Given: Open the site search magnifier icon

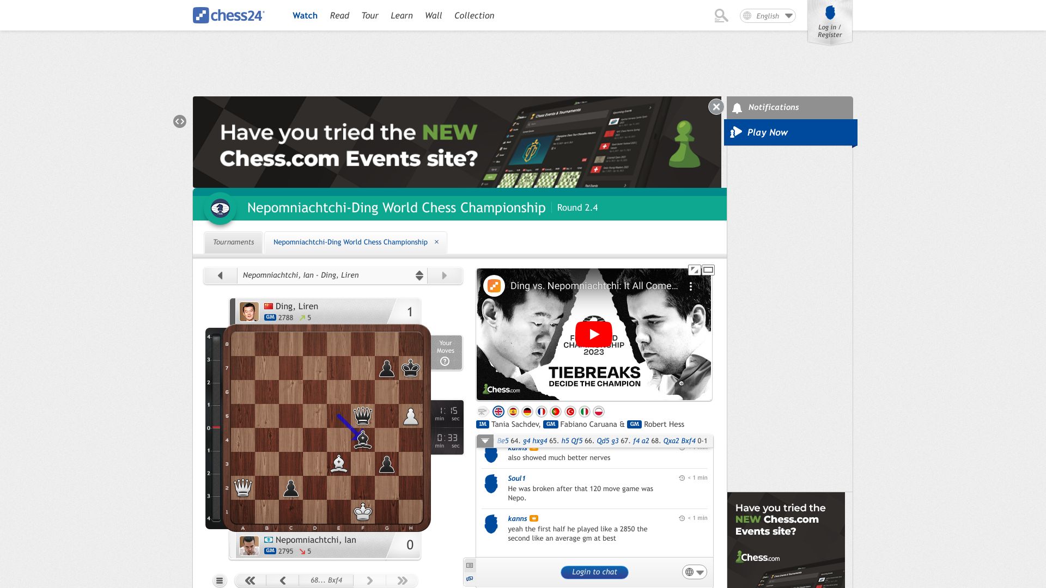Looking at the screenshot, I should (721, 16).
